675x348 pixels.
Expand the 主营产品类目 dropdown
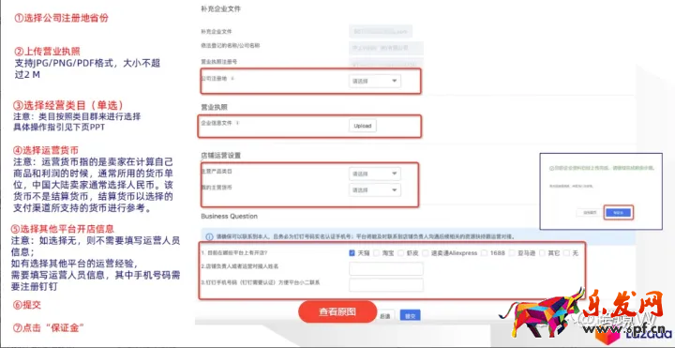click(374, 174)
